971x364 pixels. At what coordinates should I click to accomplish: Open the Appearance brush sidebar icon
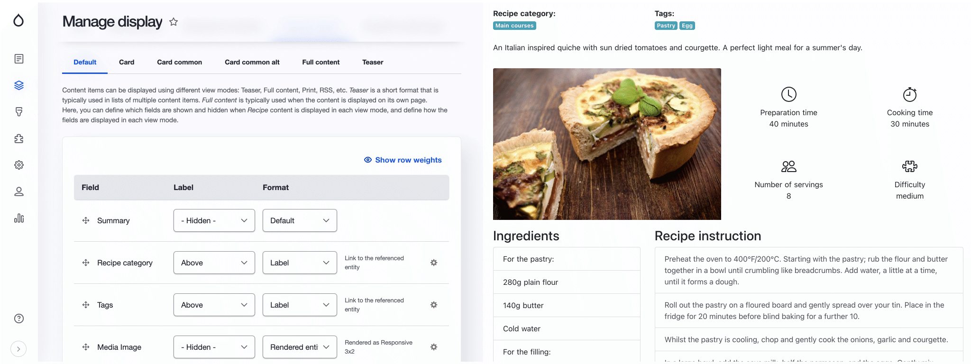(x=19, y=112)
